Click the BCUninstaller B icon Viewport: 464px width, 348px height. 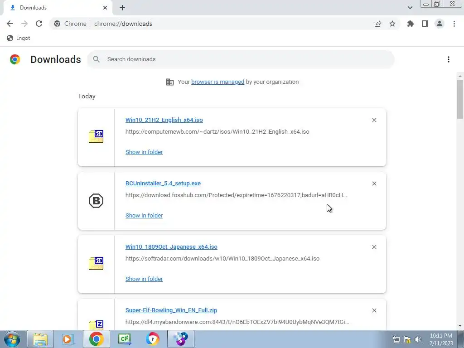pos(96,201)
